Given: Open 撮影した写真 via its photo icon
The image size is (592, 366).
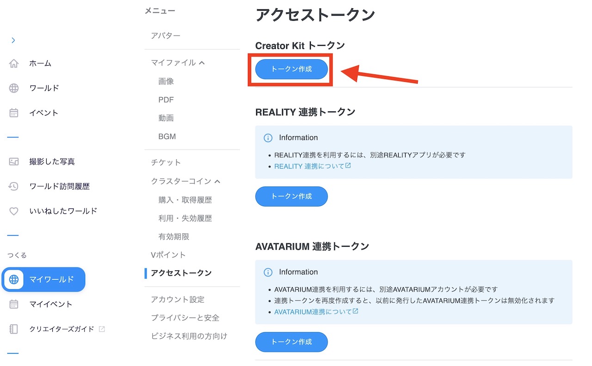Looking at the screenshot, I should (14, 161).
